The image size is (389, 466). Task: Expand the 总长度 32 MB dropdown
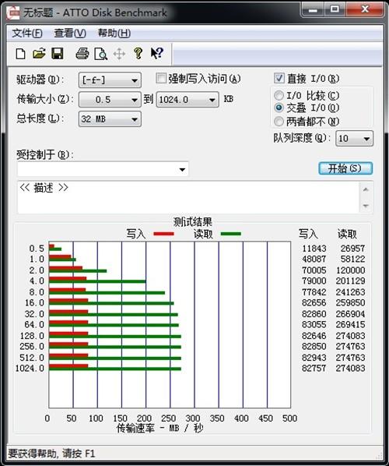coord(110,119)
